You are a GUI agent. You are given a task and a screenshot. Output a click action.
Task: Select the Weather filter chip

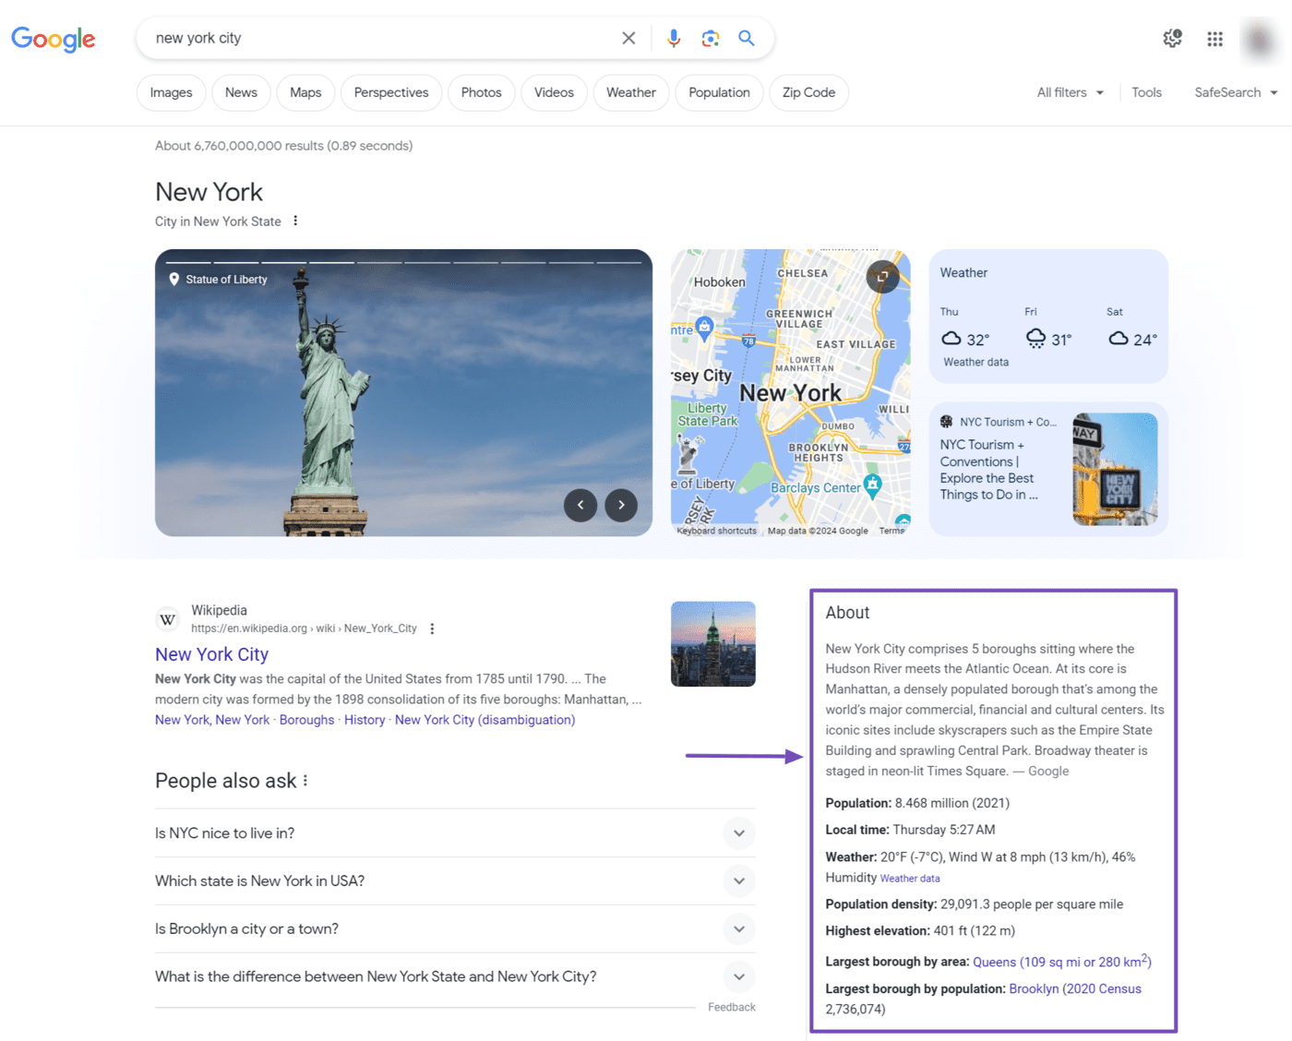(631, 92)
